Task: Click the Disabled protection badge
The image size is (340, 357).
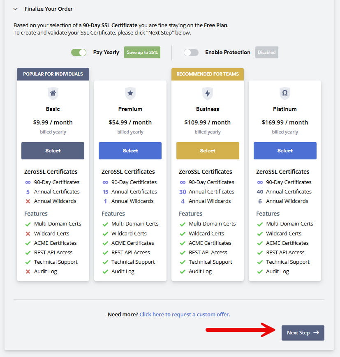Action: click(x=267, y=52)
